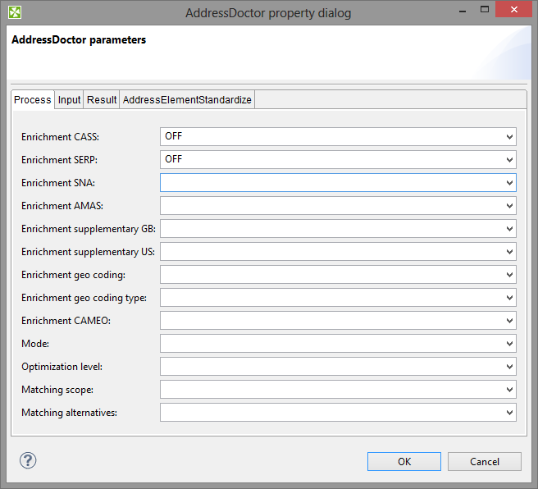538x489 pixels.
Task: Open Enrichment supplementary GB dropdown
Action: [x=509, y=228]
